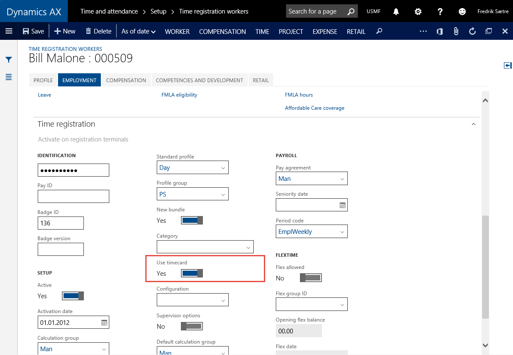Click into the Pay ID field
513x355 pixels.
click(73, 197)
